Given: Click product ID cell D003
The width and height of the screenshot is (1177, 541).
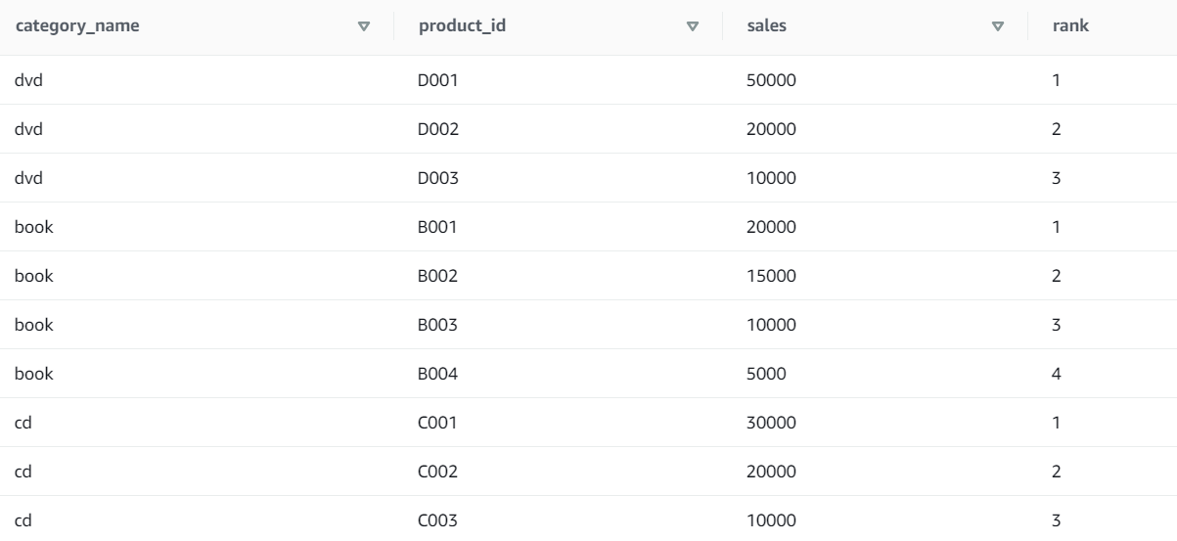Looking at the screenshot, I should coord(438,178).
